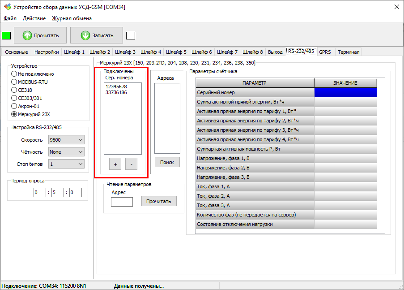Select Сумма активной прямой энергии row
Image resolution: width=404 pixels, height=290 pixels.
point(255,102)
